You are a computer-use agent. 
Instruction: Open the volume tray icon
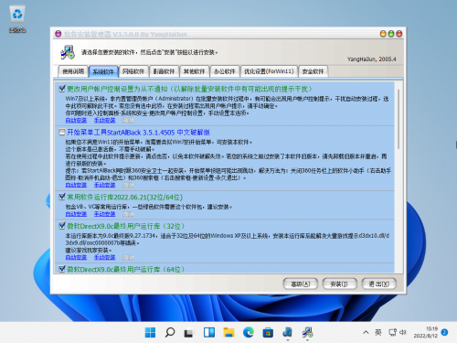coord(403,332)
